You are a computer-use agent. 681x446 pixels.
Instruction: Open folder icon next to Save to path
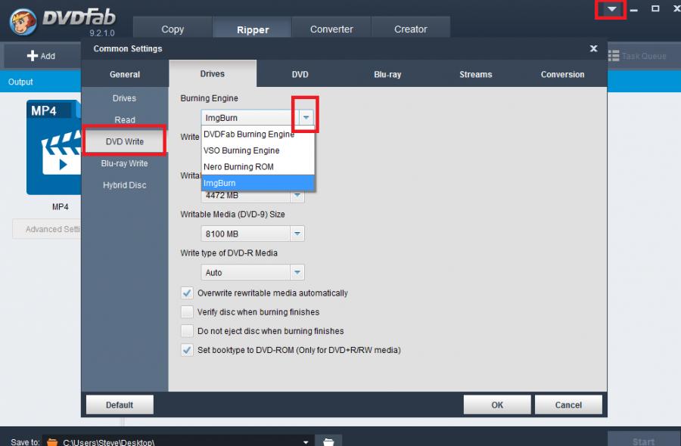pyautogui.click(x=328, y=441)
